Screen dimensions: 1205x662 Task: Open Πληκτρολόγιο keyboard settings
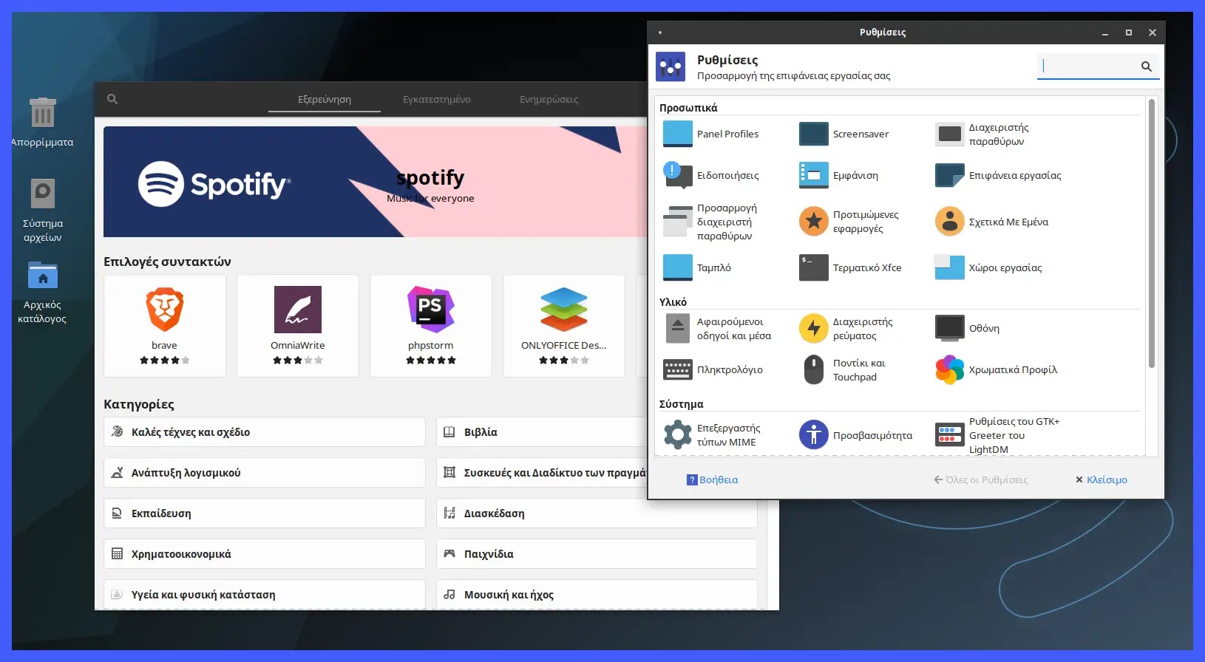point(713,369)
